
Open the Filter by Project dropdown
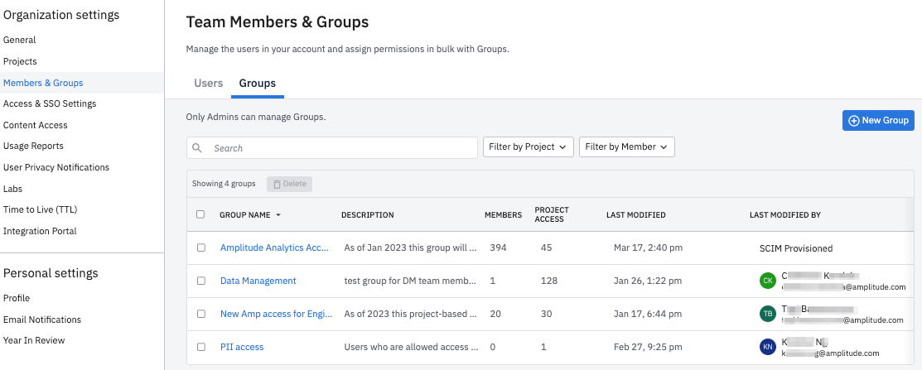pos(529,147)
